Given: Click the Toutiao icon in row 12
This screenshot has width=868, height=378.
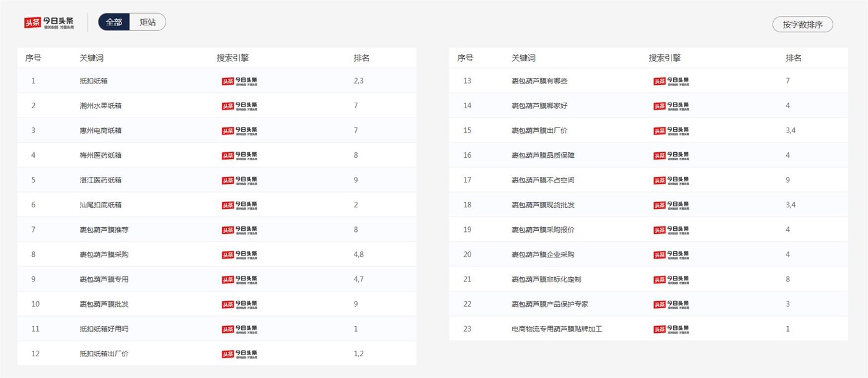Looking at the screenshot, I should pyautogui.click(x=239, y=354).
